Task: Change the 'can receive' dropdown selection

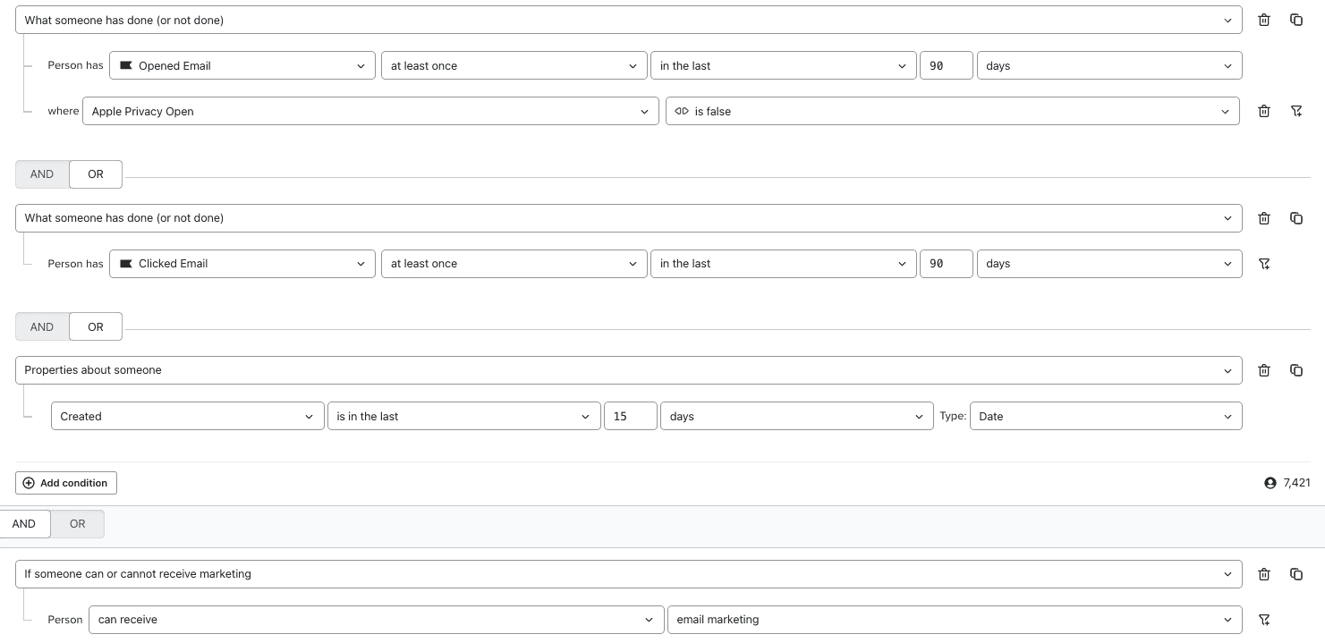Action: pos(375,620)
